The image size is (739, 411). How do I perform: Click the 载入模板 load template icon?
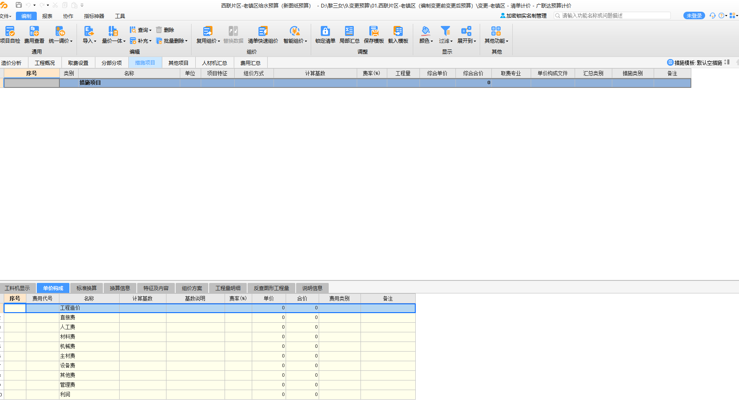(x=398, y=31)
